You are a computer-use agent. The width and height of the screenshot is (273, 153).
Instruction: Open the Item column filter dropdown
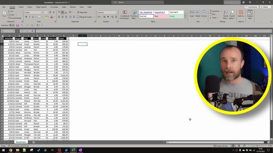[40, 39]
